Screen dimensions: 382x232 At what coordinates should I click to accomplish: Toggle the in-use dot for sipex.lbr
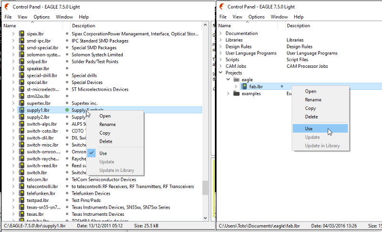[x=67, y=33]
